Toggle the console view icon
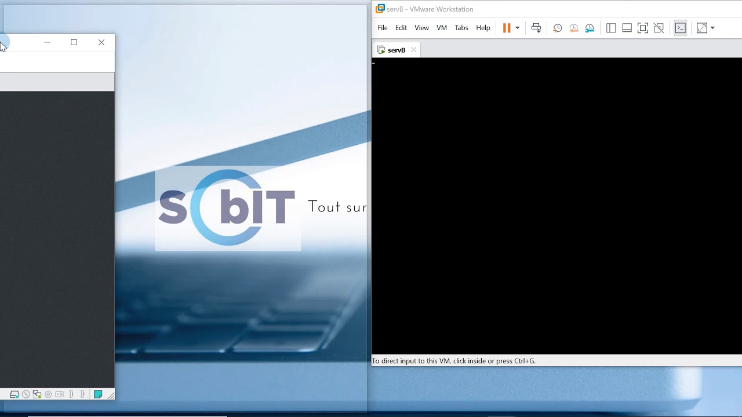 point(681,28)
